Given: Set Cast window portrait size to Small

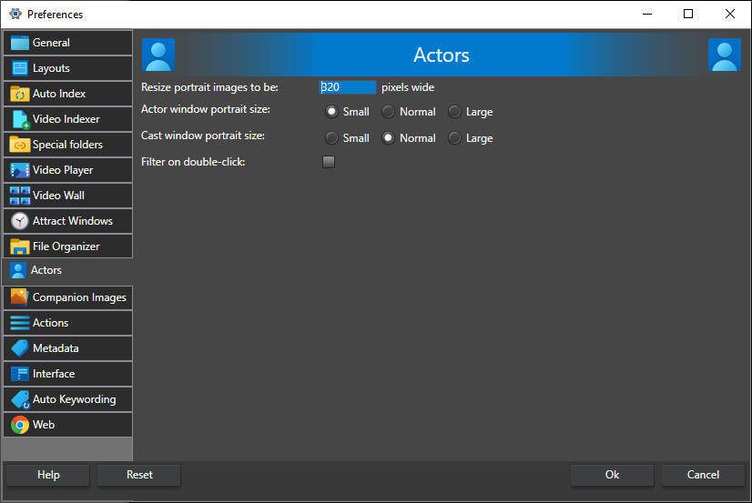Looking at the screenshot, I should tap(331, 138).
